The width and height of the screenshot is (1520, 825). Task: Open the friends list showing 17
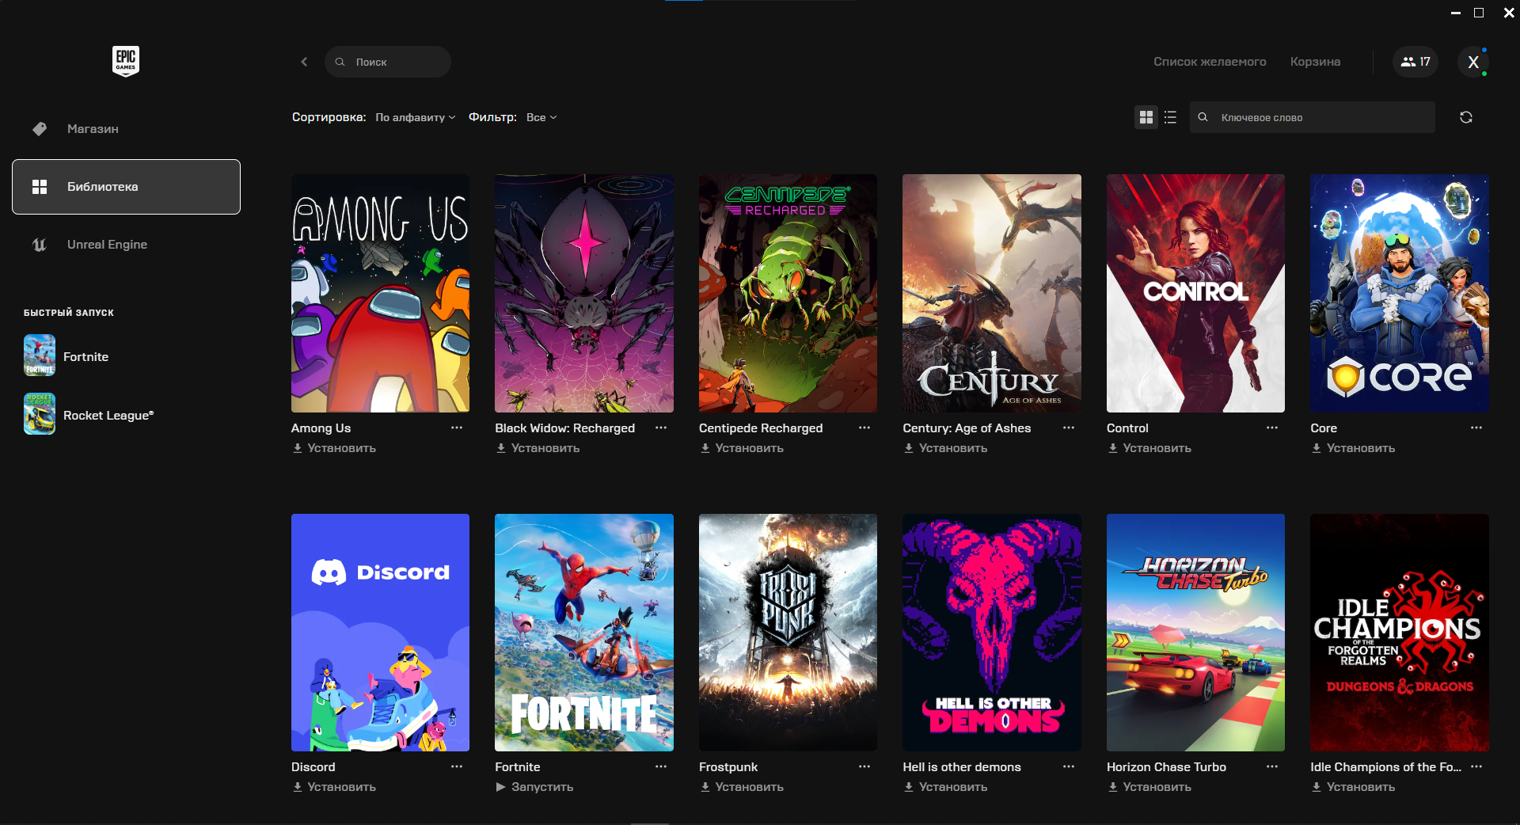point(1415,62)
